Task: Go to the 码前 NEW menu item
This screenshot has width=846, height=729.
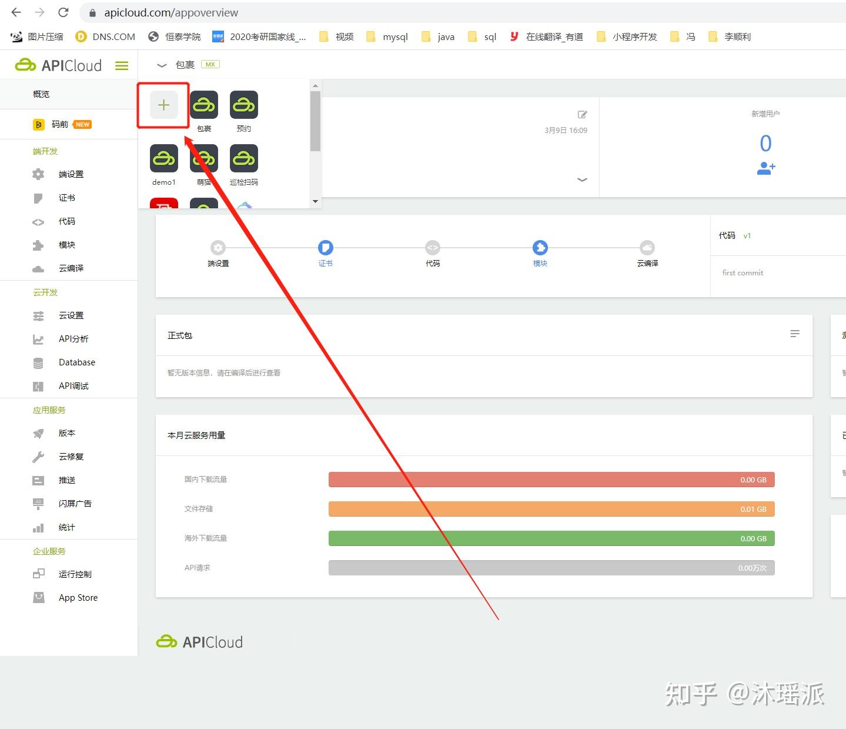Action: pos(62,124)
